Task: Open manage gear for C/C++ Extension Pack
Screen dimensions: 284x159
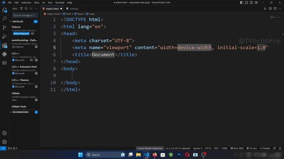Action: coord(36,73)
